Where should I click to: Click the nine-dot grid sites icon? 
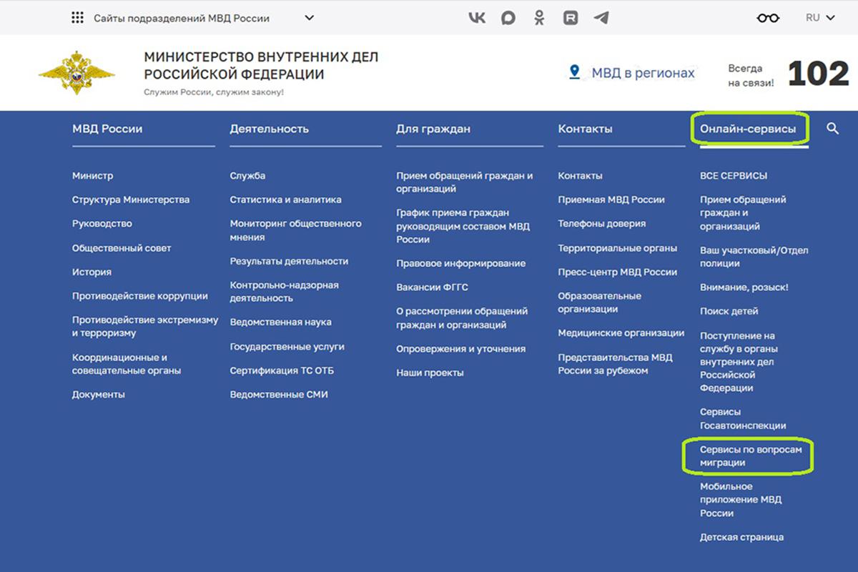coord(78,18)
